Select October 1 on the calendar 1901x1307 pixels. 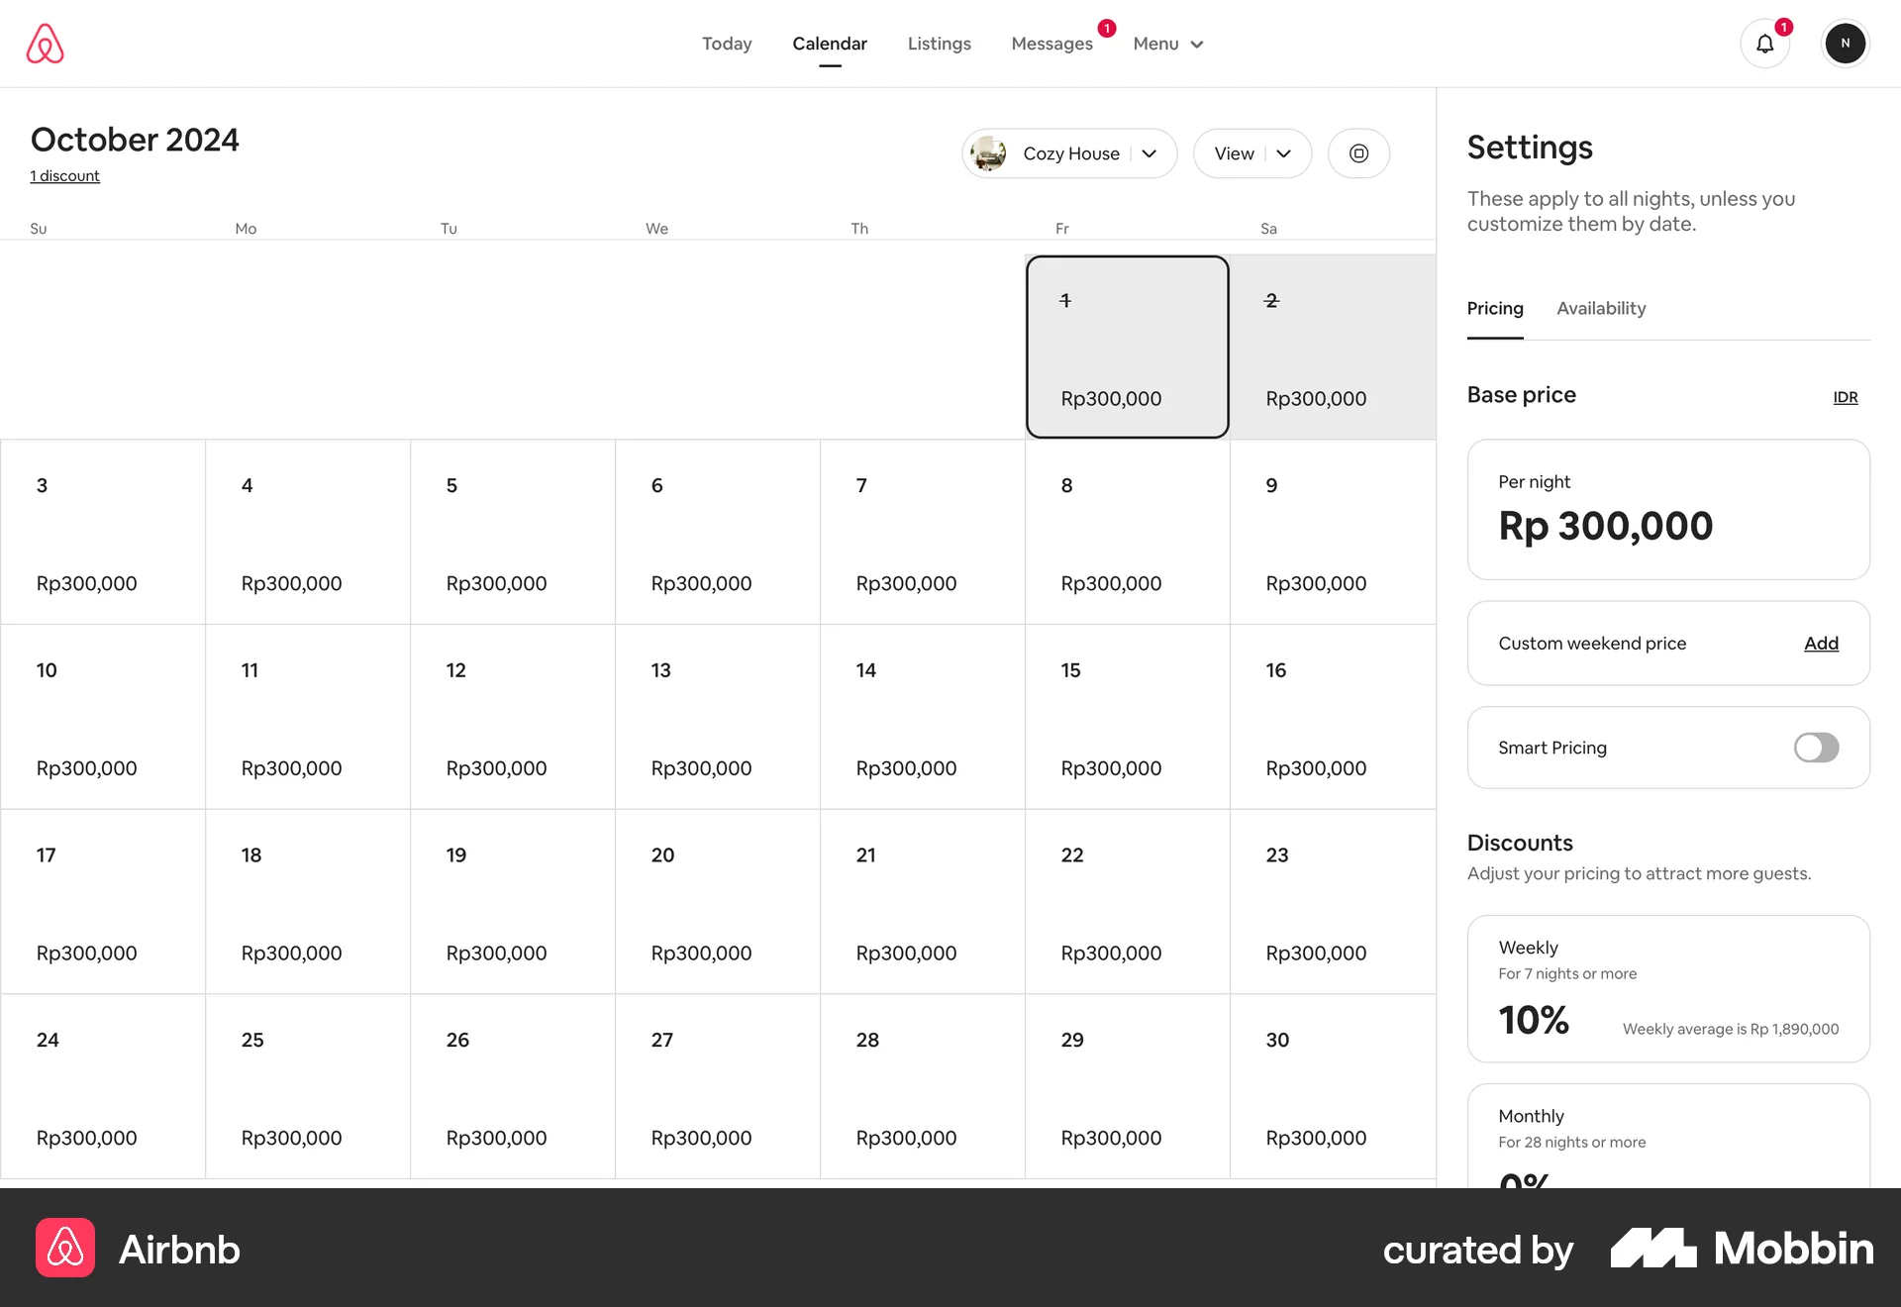coord(1127,347)
